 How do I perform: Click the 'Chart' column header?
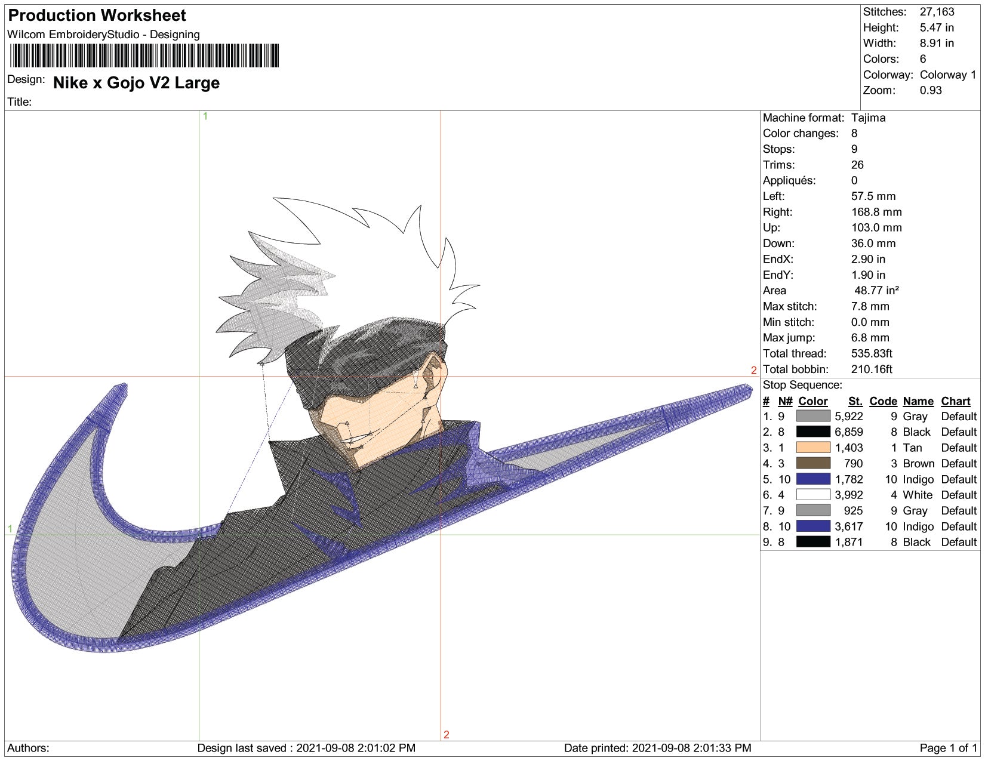click(956, 401)
